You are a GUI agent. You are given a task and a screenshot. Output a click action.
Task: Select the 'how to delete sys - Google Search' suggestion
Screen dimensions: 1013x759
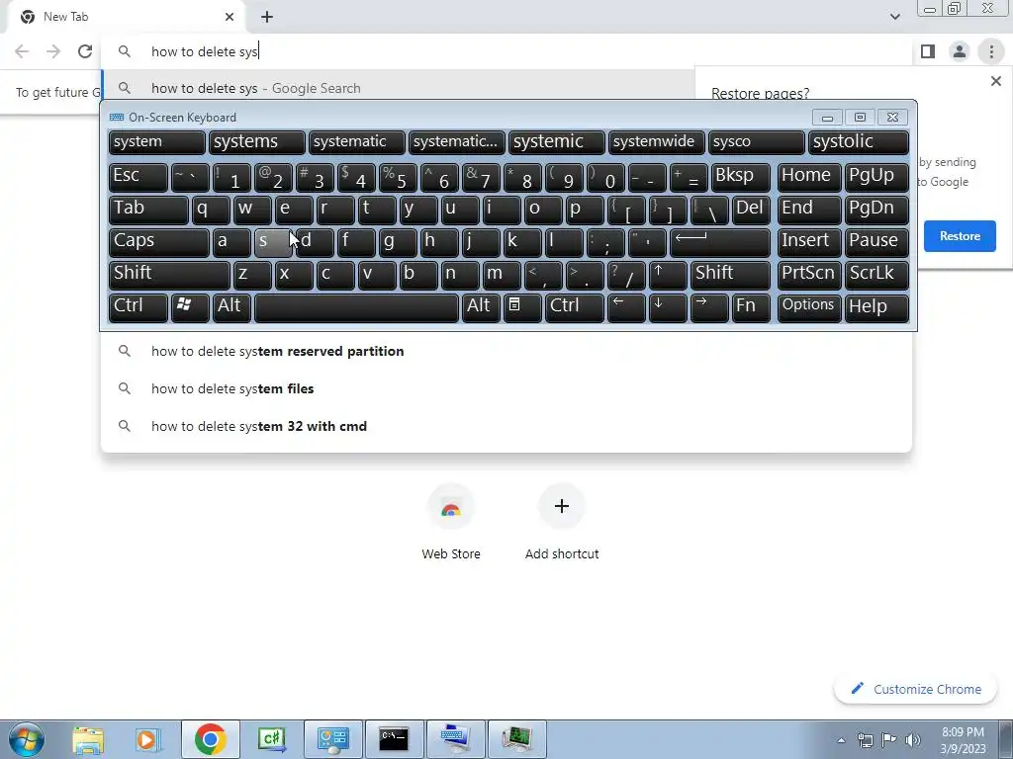point(399,88)
